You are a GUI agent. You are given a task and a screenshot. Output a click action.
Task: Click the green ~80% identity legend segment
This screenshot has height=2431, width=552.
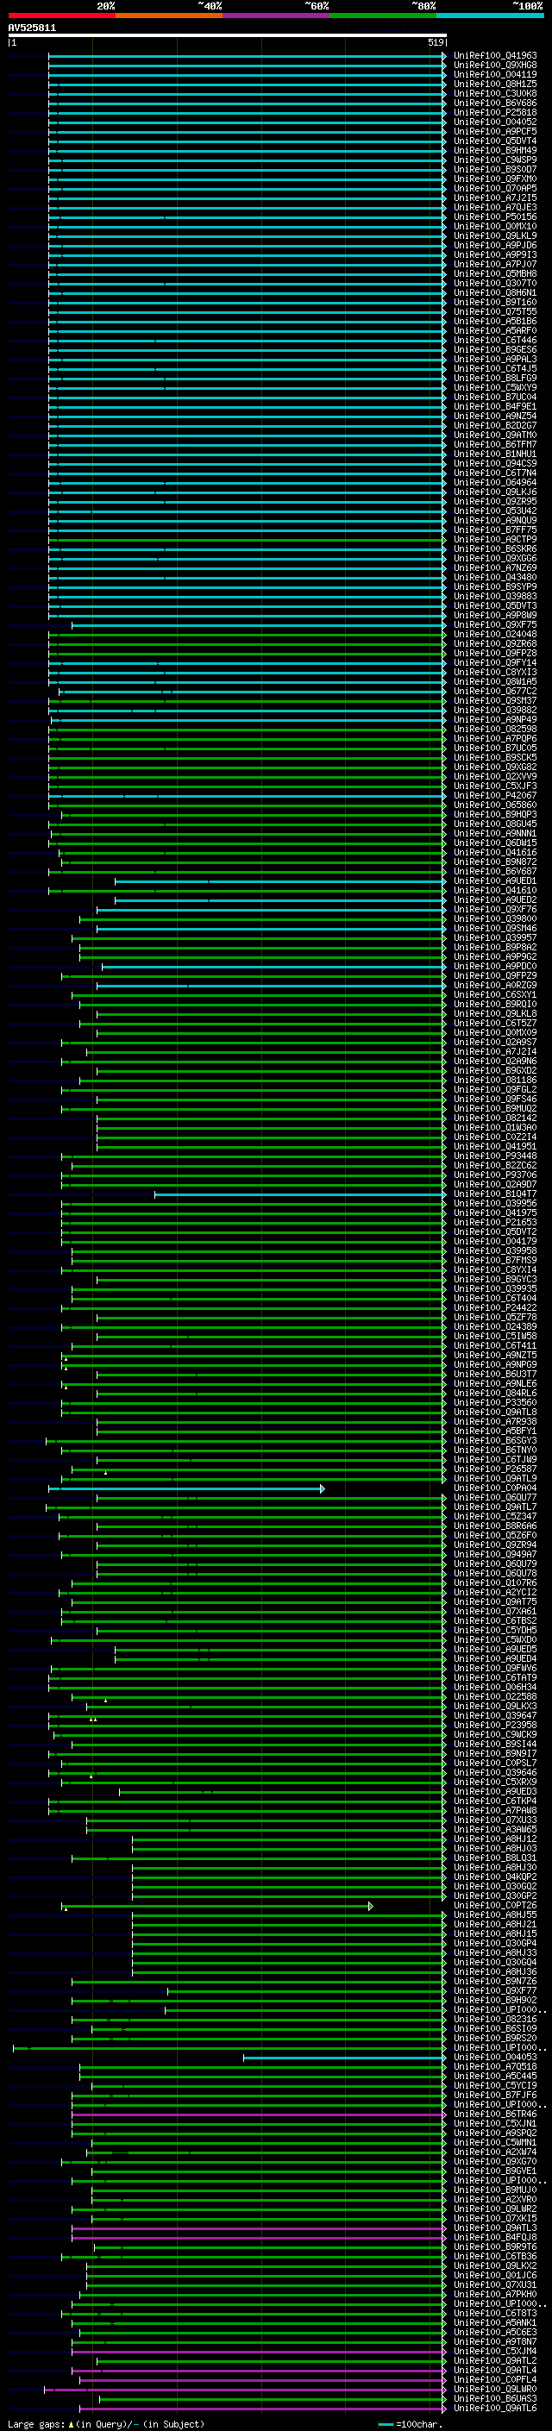[383, 16]
